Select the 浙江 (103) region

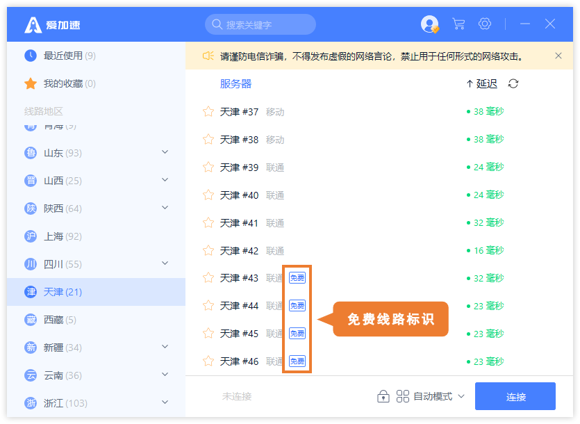(96, 403)
